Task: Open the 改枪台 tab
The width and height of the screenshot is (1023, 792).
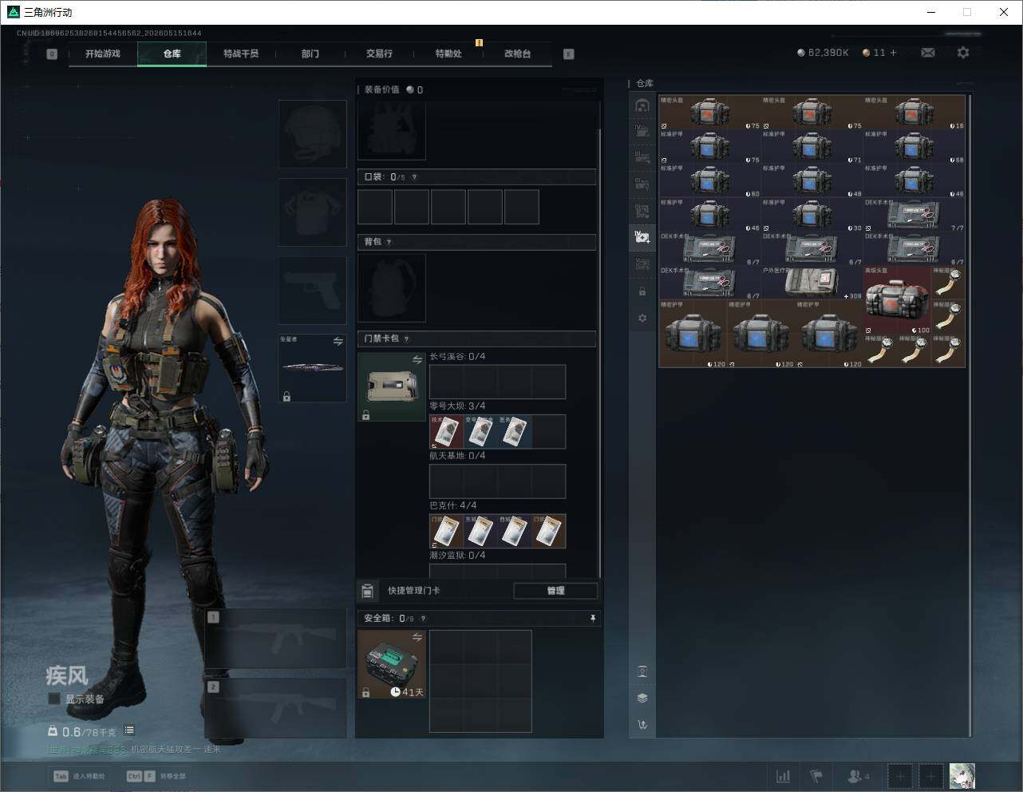Action: coord(517,53)
